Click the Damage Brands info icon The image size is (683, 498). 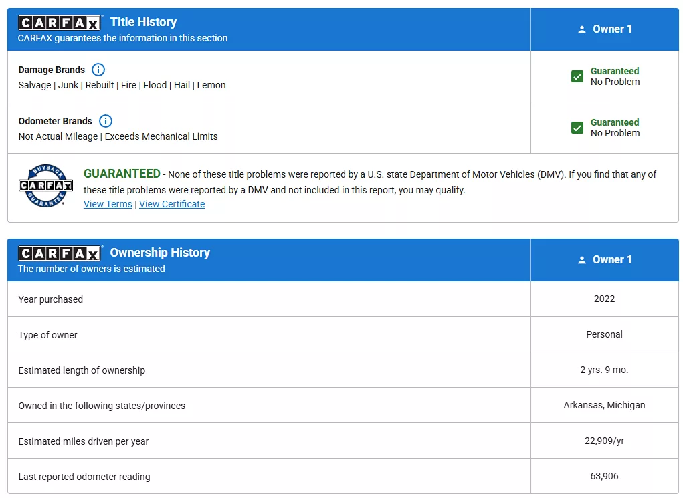[x=98, y=70]
